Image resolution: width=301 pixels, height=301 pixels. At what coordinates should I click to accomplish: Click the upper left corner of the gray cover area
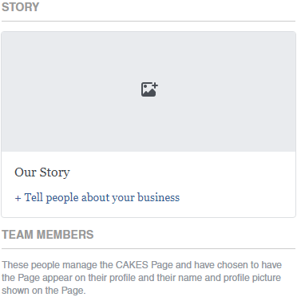6,36
